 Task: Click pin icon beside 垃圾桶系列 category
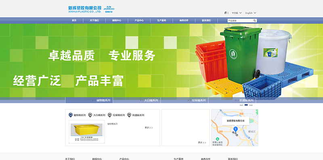point(109,115)
